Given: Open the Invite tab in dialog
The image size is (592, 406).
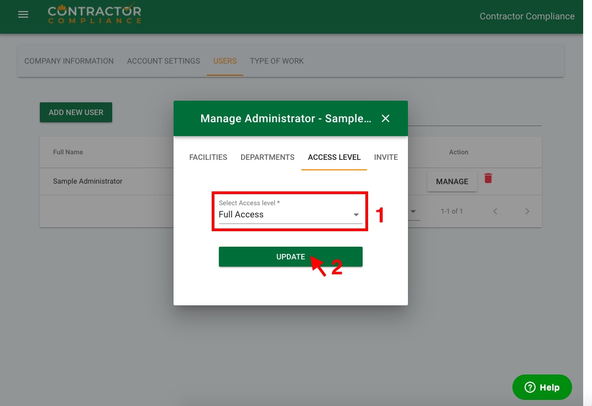Looking at the screenshot, I should click(386, 157).
